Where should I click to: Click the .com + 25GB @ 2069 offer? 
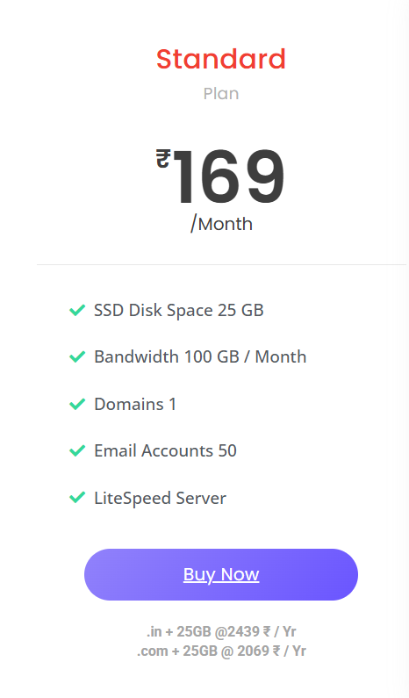(221, 651)
